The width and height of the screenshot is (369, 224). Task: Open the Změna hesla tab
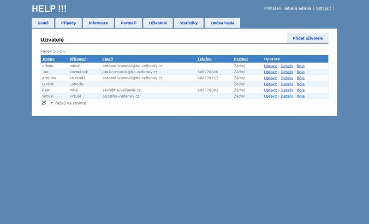[x=222, y=23]
